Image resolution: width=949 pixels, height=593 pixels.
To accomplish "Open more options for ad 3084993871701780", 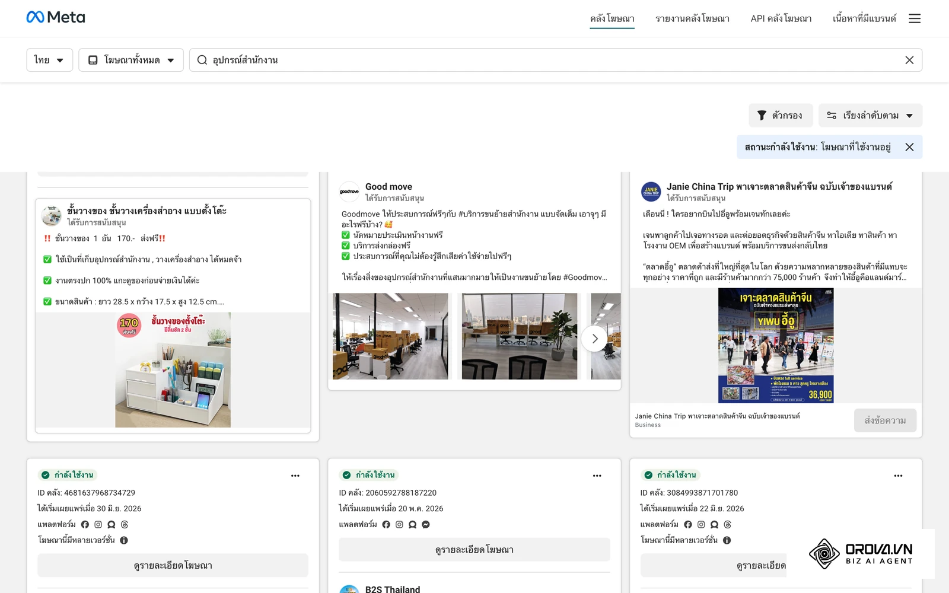I will pyautogui.click(x=898, y=476).
